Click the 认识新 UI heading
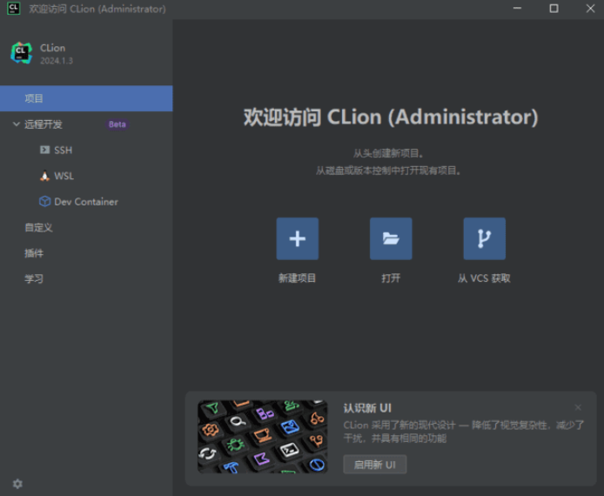 coord(367,408)
